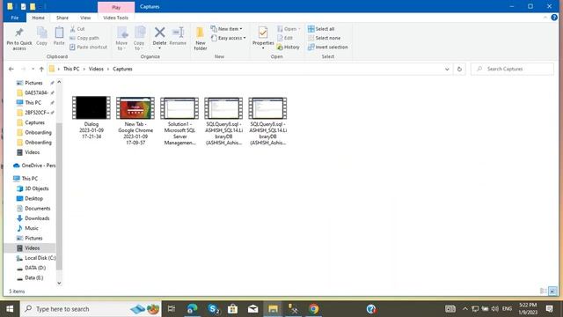Switch to large icons view button
Image resolution: width=563 pixels, height=317 pixels.
(x=553, y=291)
